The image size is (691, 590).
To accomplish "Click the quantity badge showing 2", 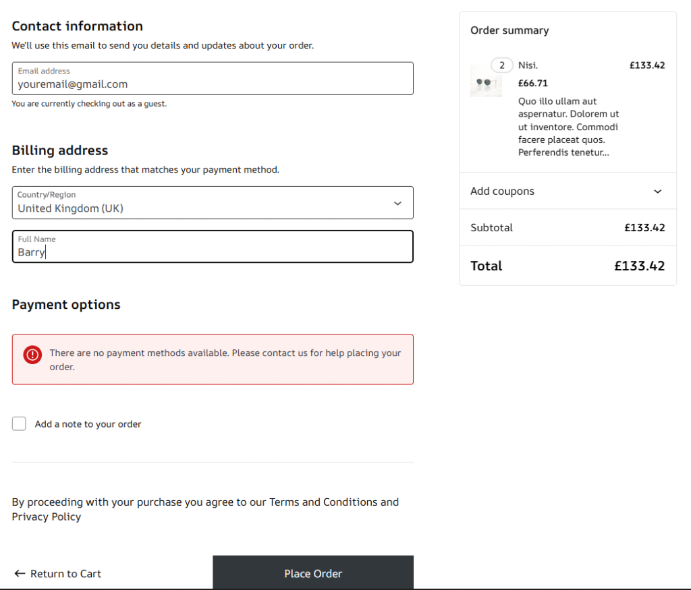I will pyautogui.click(x=501, y=65).
